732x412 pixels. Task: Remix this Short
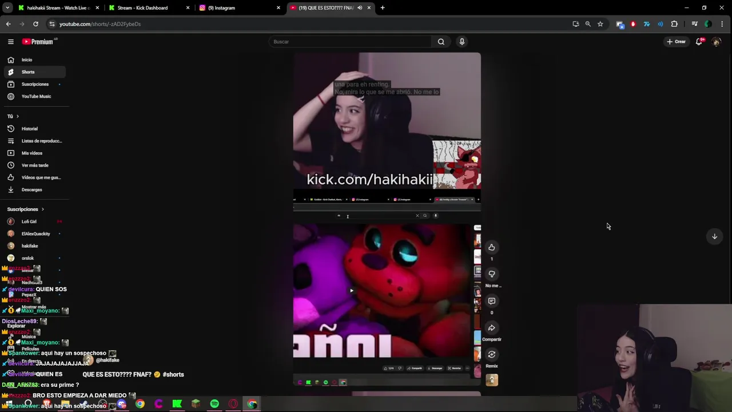coord(491,355)
